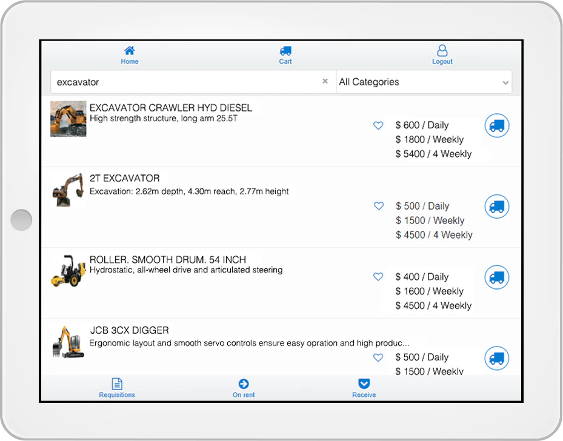563x441 pixels.
Task: Go to the On rent section
Action: [244, 388]
